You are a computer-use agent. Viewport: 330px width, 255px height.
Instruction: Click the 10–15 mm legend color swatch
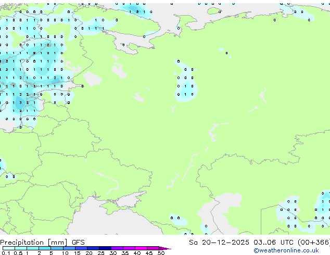69,248
